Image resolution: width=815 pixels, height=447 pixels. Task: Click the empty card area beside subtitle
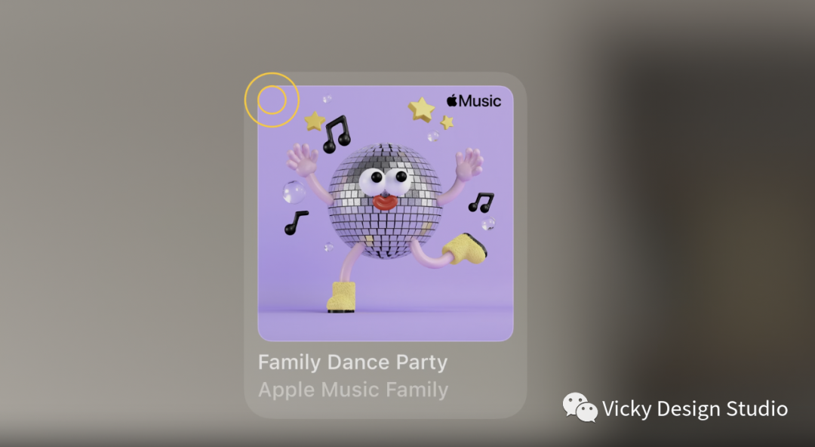(x=486, y=390)
